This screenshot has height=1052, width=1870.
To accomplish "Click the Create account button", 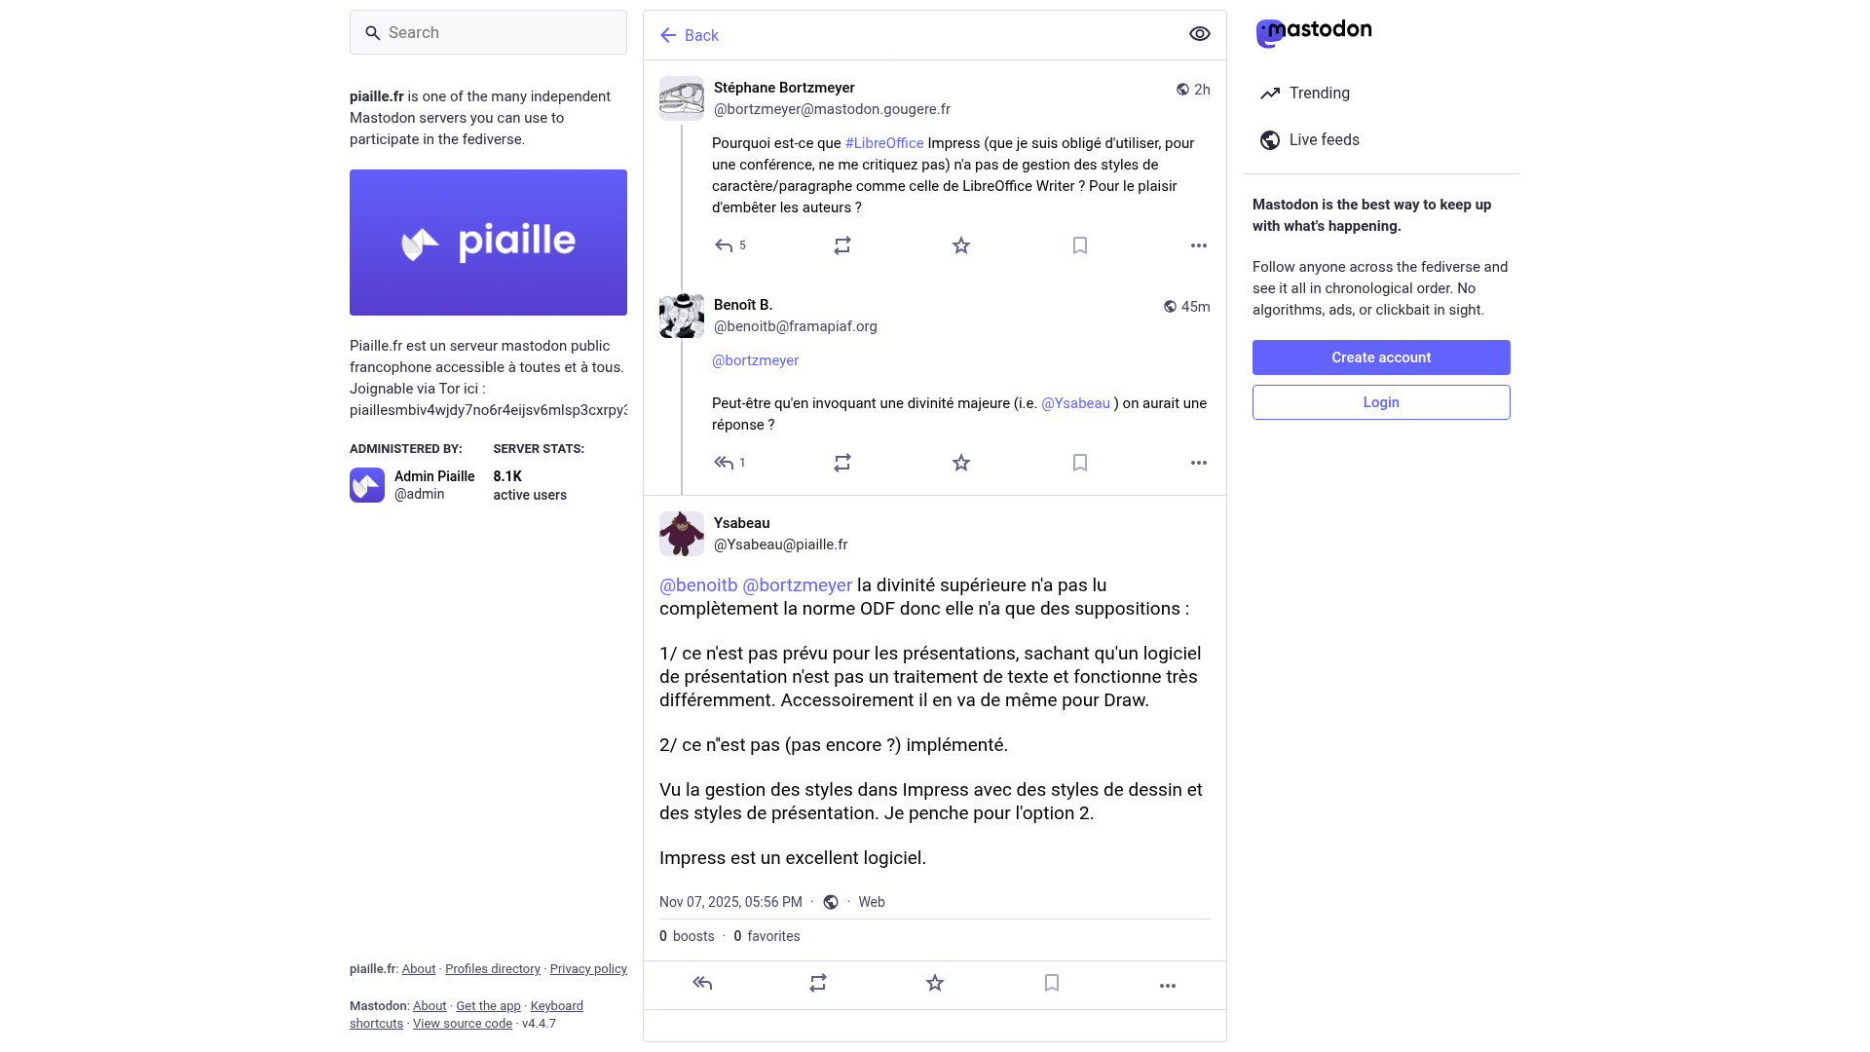I will point(1381,357).
